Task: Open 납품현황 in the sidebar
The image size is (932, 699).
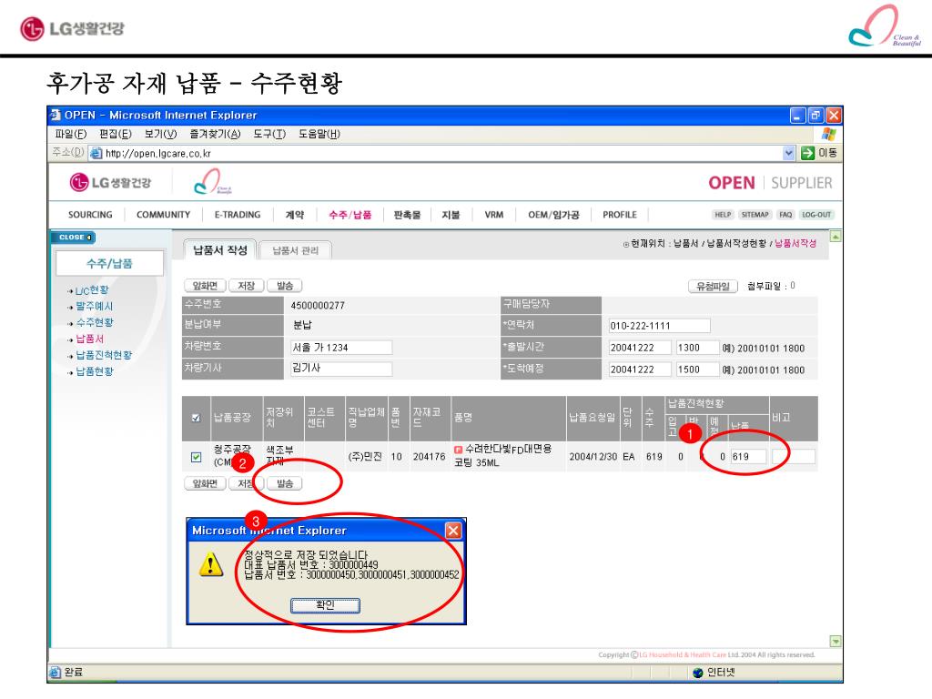Action: 94,371
